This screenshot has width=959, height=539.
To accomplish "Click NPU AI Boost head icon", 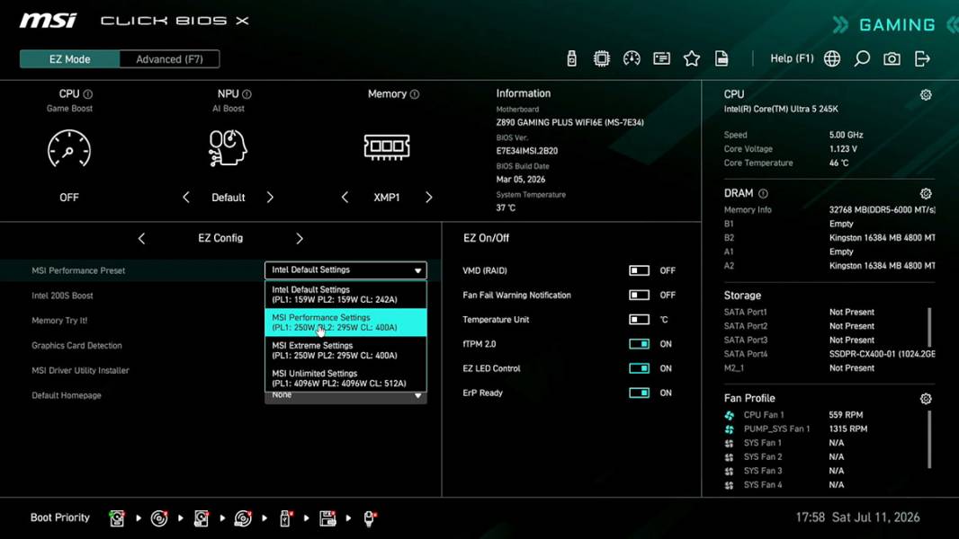I will pyautogui.click(x=228, y=147).
